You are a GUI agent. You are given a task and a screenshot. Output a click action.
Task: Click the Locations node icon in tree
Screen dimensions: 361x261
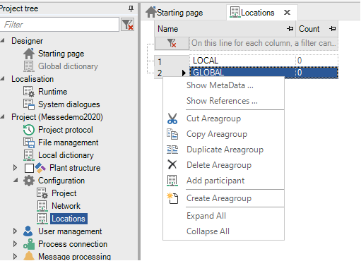[x=42, y=219]
